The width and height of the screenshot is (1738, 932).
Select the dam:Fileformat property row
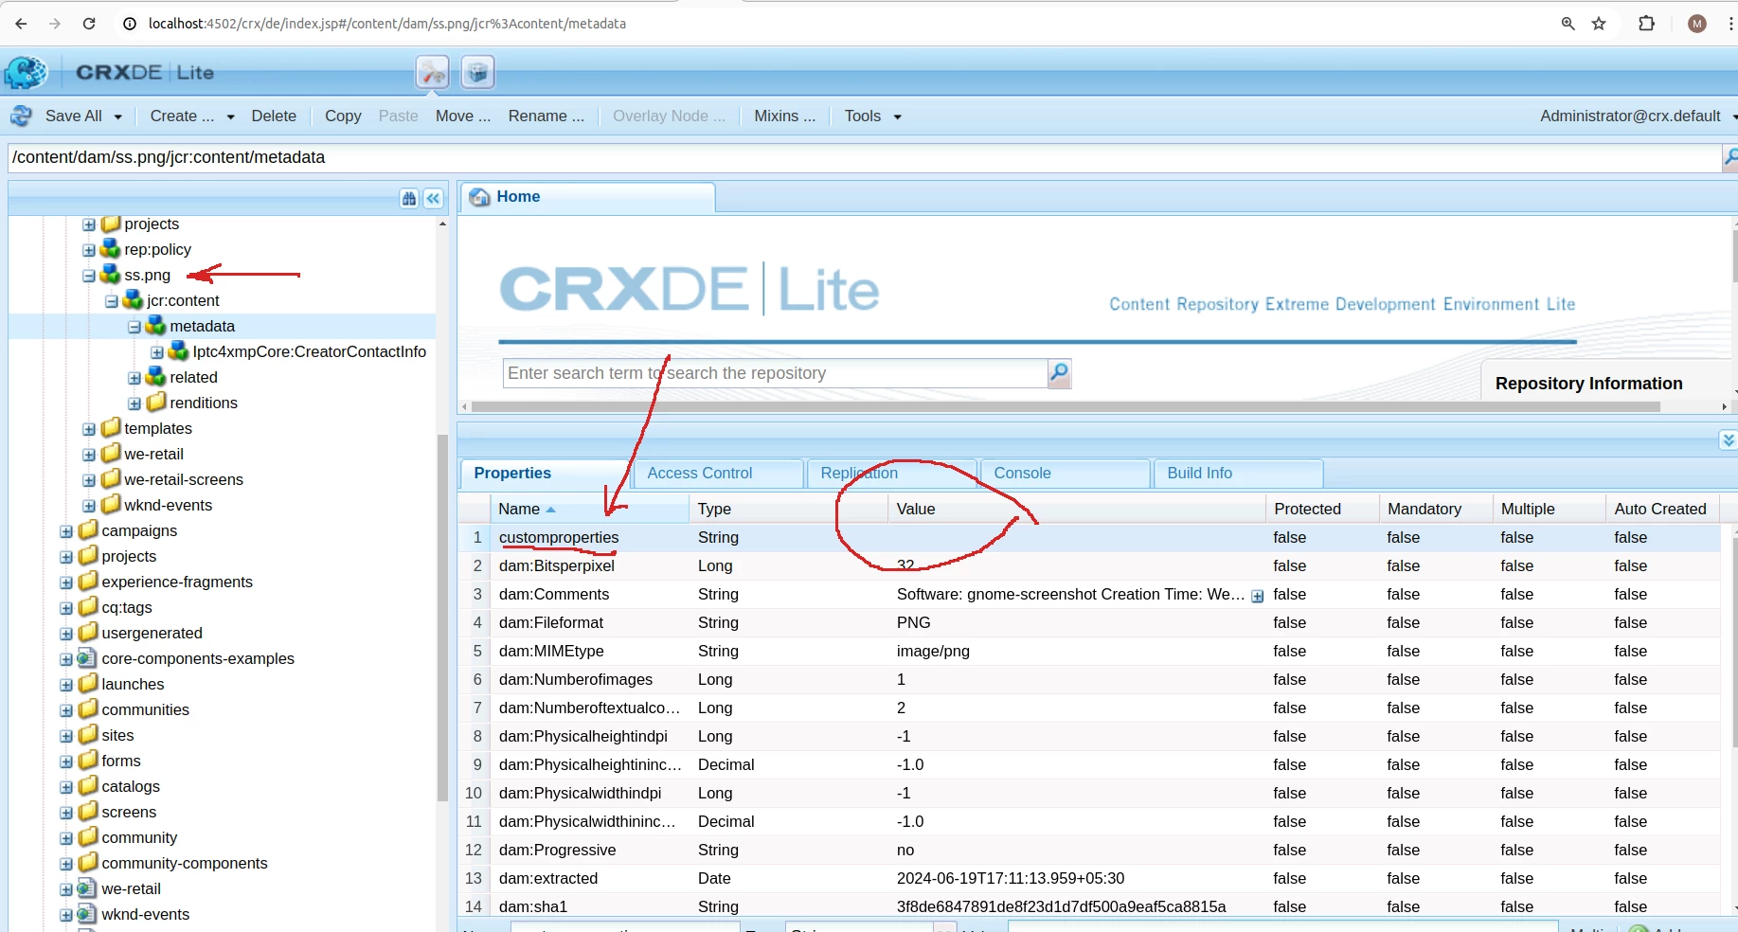(x=1089, y=622)
